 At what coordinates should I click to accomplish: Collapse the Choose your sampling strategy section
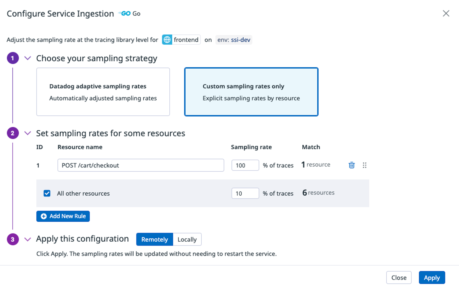[x=27, y=58]
